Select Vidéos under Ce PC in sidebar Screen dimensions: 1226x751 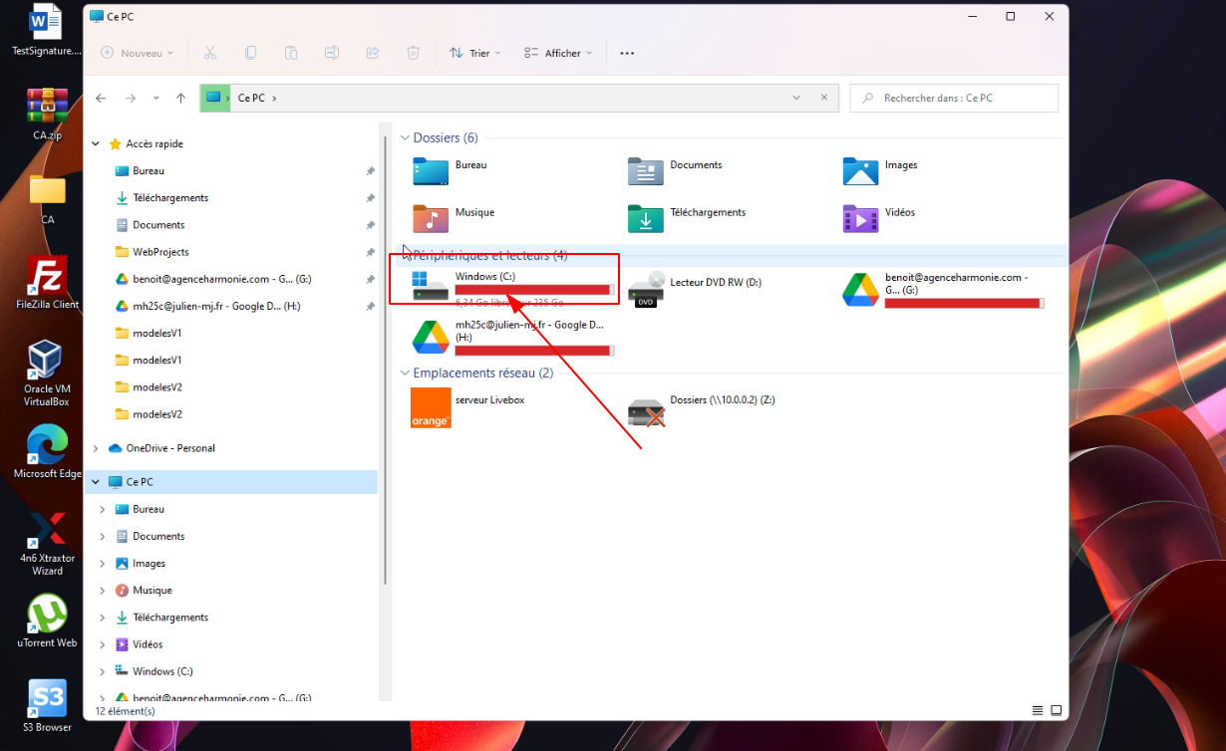[148, 644]
